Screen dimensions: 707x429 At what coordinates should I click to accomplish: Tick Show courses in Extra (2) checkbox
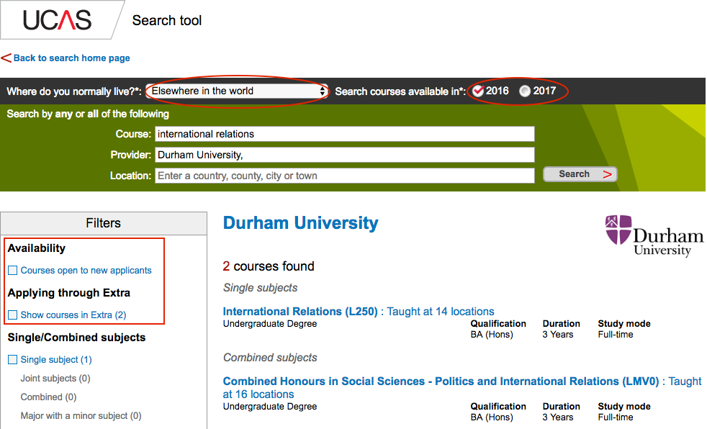tap(13, 315)
